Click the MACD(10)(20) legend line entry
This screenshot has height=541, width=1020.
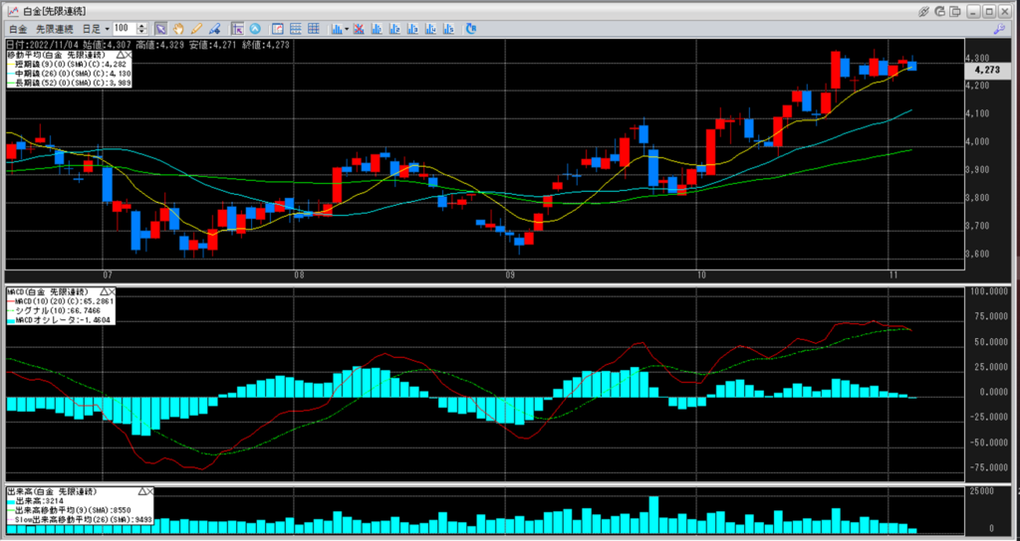[61, 301]
